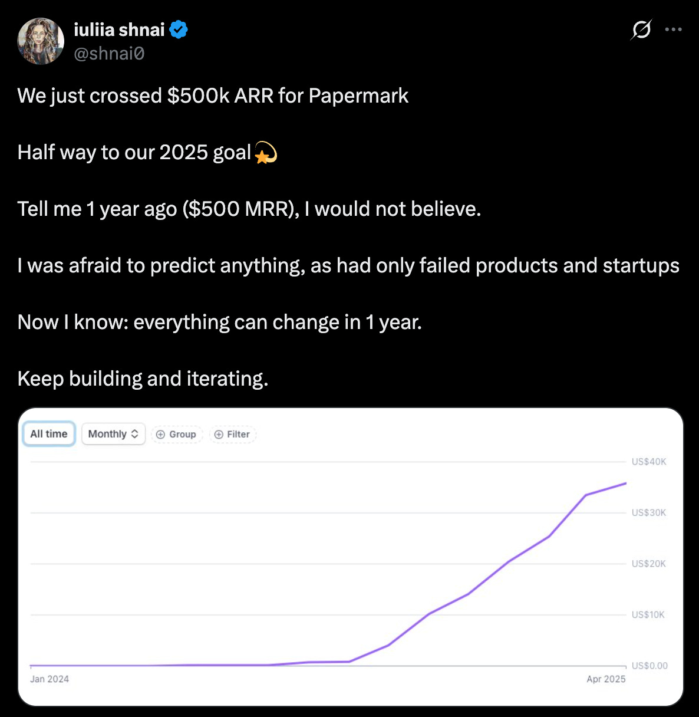The height and width of the screenshot is (717, 699).
Task: Click the up-down chevron in Monthly
Action: (x=135, y=434)
